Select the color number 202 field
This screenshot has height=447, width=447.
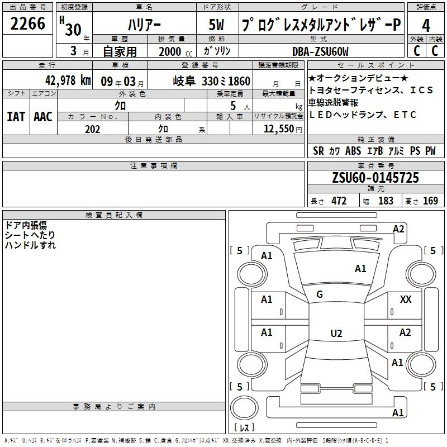coord(93,129)
